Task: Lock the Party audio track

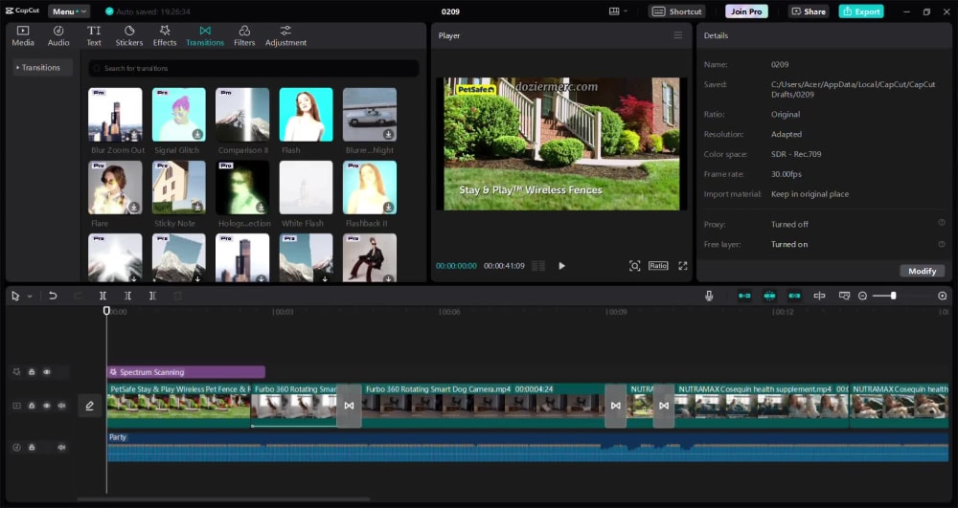Action: point(32,447)
